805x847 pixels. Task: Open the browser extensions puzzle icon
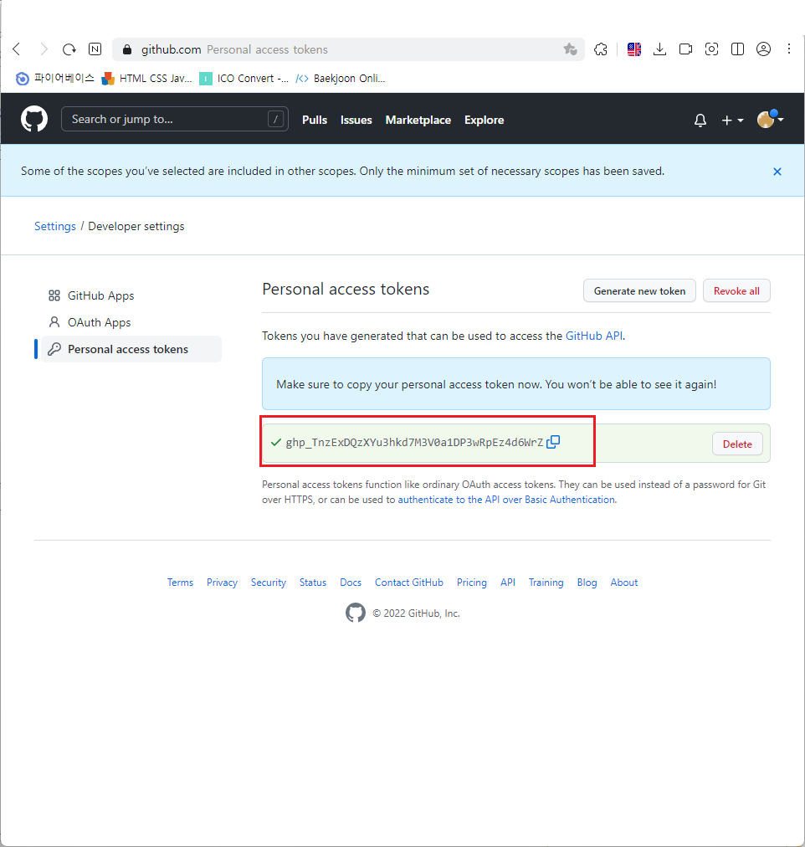click(x=600, y=49)
